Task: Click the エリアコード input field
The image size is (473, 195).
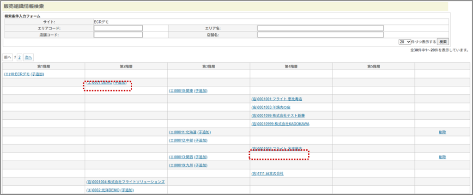Action: click(x=118, y=28)
